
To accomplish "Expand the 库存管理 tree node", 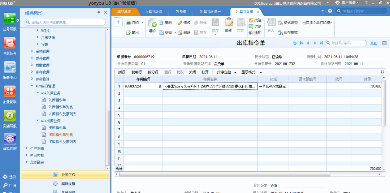I will [x=32, y=72].
